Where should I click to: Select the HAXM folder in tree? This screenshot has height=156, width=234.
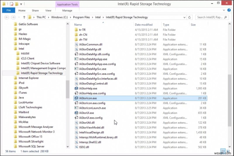(25, 54)
